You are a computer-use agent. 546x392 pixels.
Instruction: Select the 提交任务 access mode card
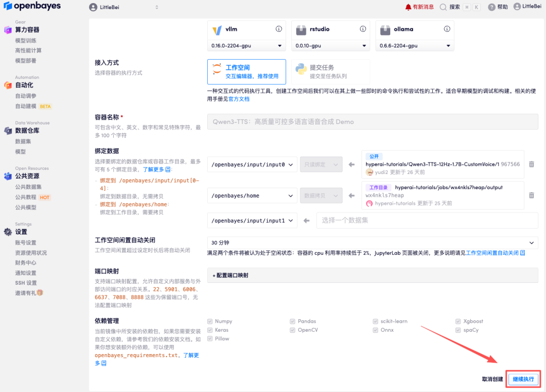click(330, 72)
